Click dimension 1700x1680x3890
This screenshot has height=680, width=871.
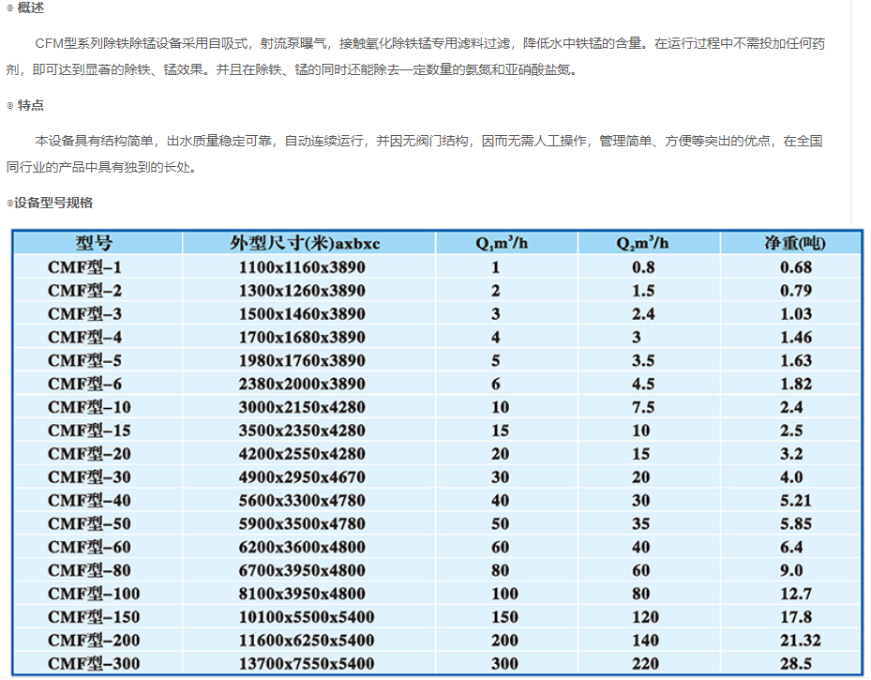click(x=302, y=338)
